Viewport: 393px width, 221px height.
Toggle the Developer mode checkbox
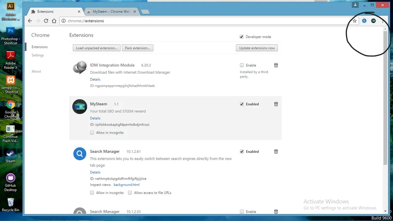coord(242,37)
